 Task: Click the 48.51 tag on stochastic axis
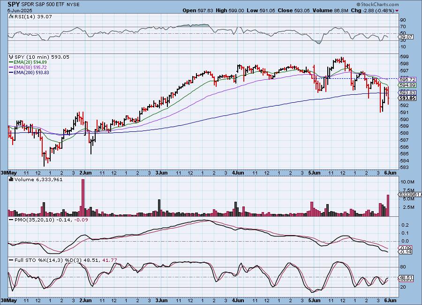point(406,277)
